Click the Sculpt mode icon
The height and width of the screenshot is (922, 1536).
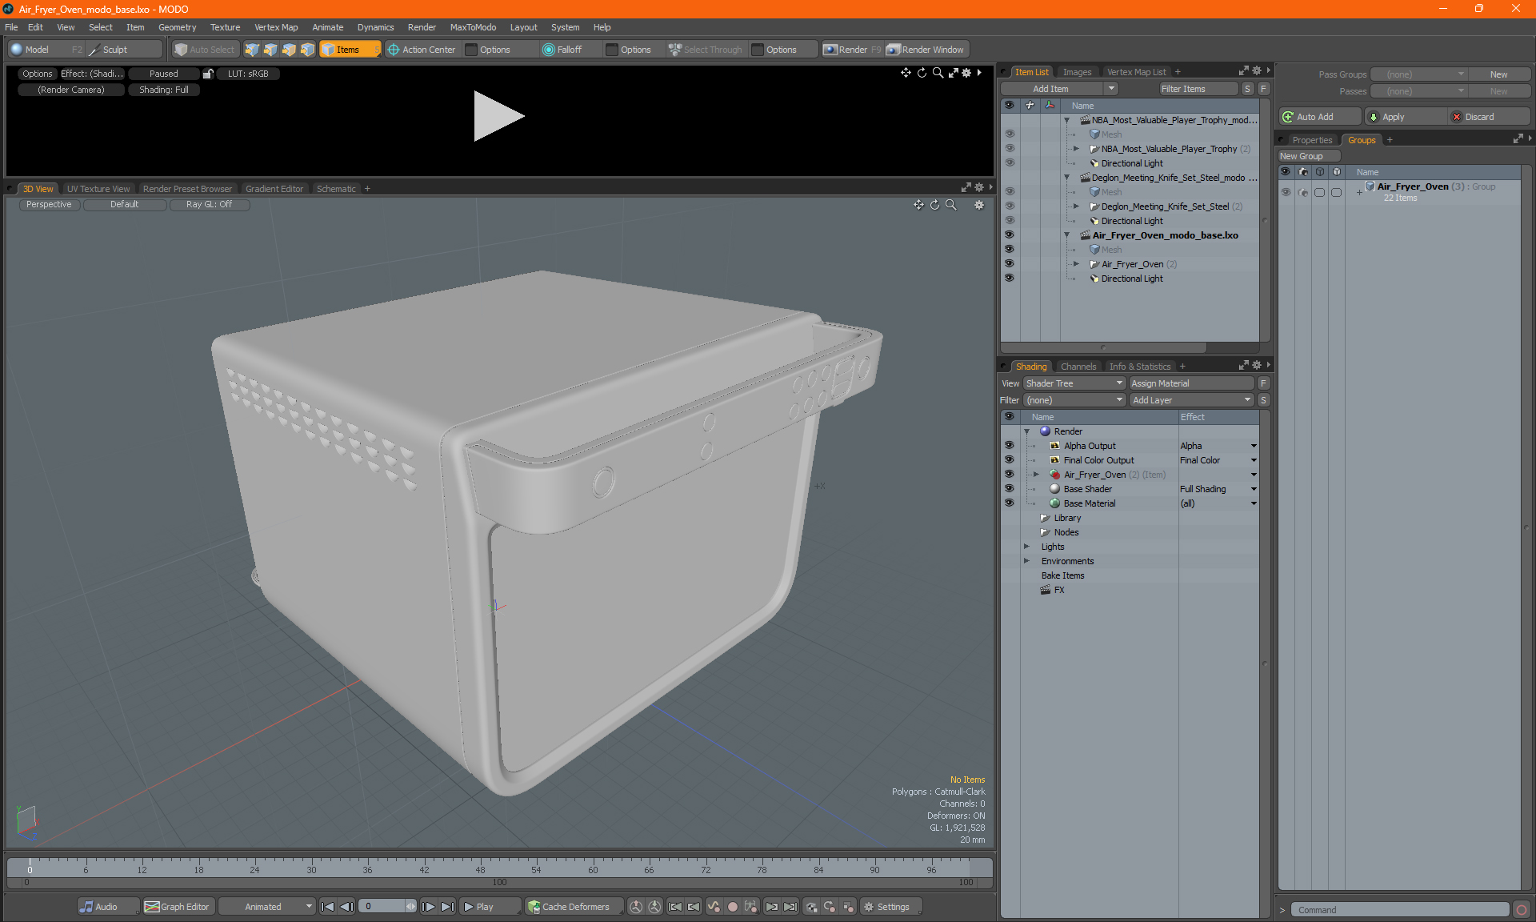pos(95,50)
